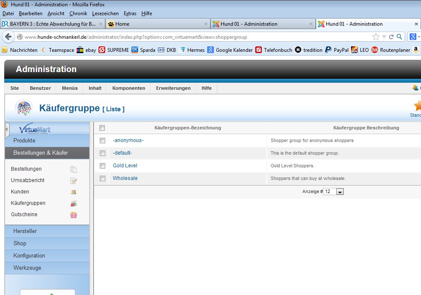Collapse the sidebar with the left-edge arrow handle

[x=7, y=130]
